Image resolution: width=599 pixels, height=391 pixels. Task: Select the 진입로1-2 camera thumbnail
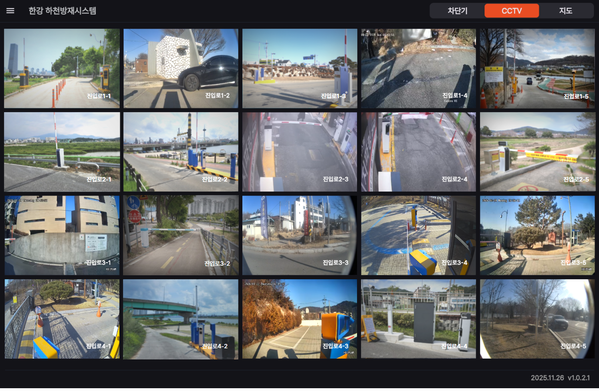coord(181,68)
